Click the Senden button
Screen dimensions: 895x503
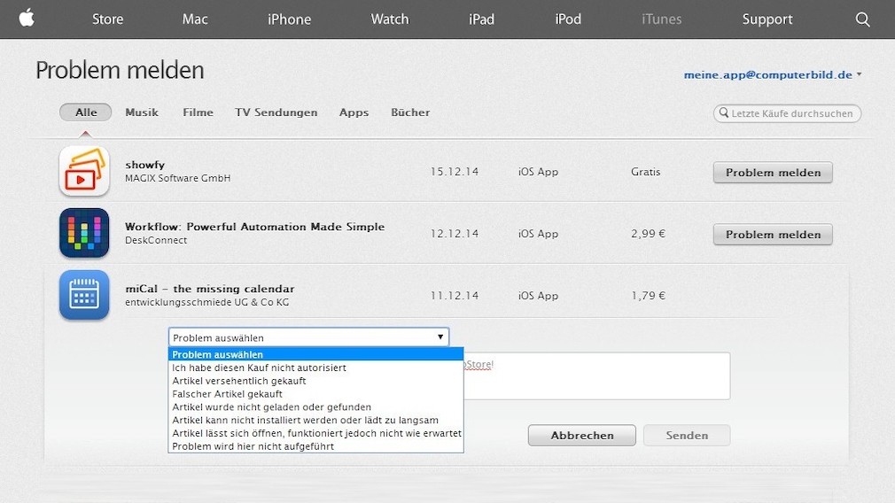click(687, 435)
